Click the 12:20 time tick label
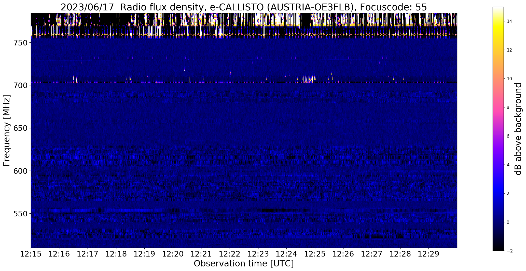This screenshot has width=526, height=271. coord(173,254)
